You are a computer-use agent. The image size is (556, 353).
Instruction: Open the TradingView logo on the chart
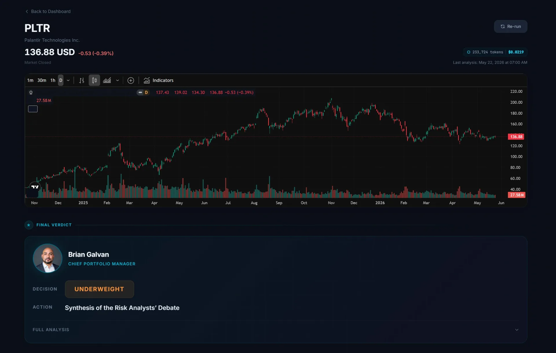pyautogui.click(x=35, y=187)
